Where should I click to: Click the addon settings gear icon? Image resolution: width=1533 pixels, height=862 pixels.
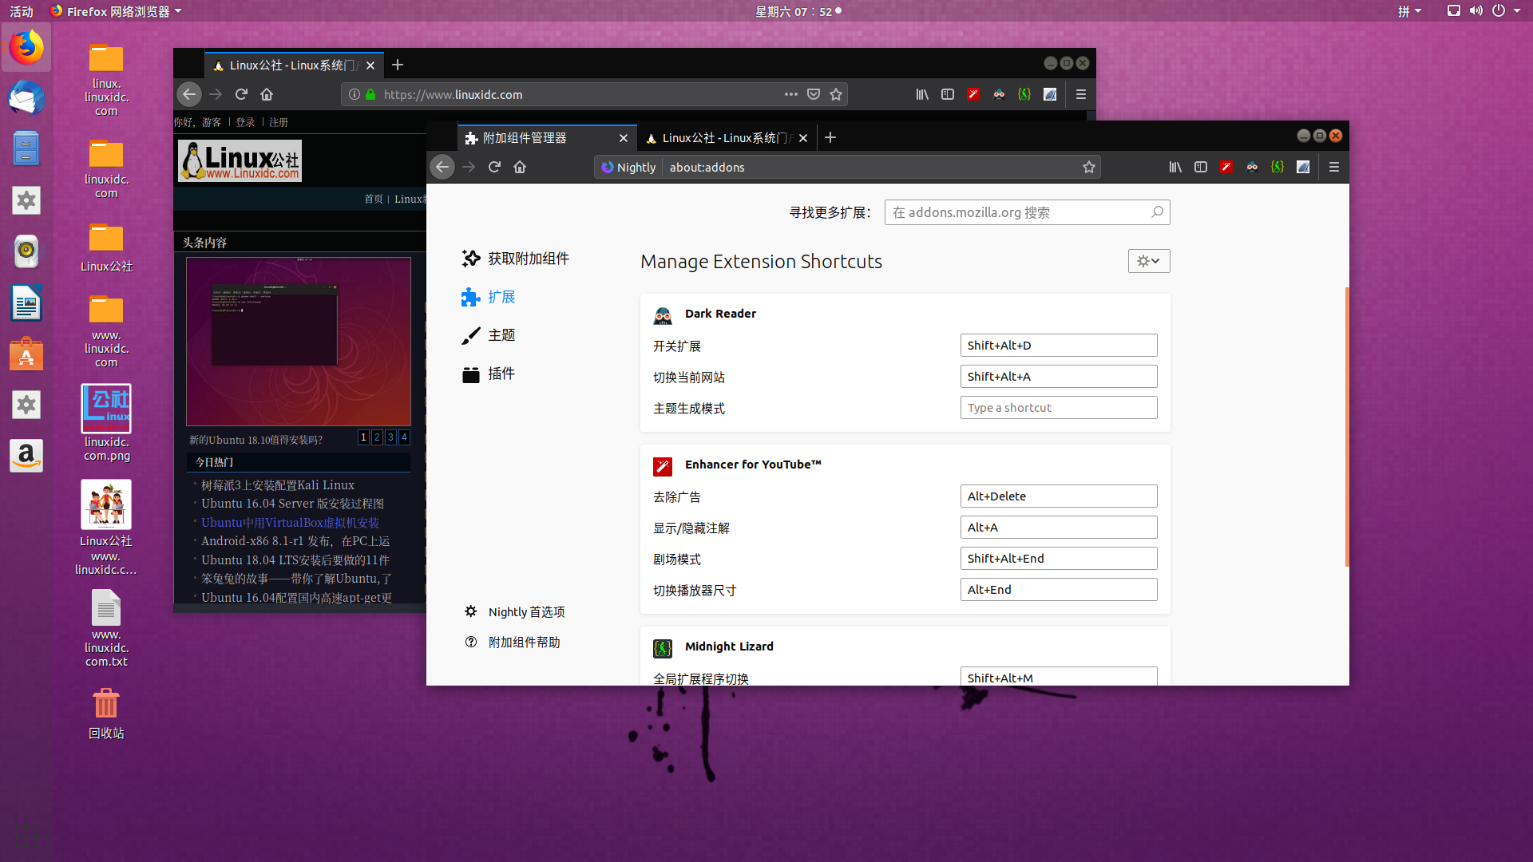pyautogui.click(x=1147, y=261)
